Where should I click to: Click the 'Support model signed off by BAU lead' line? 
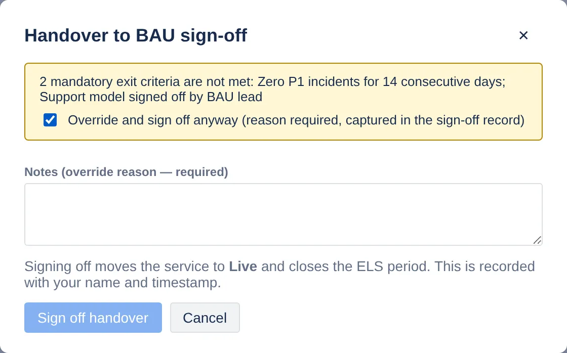tap(151, 97)
